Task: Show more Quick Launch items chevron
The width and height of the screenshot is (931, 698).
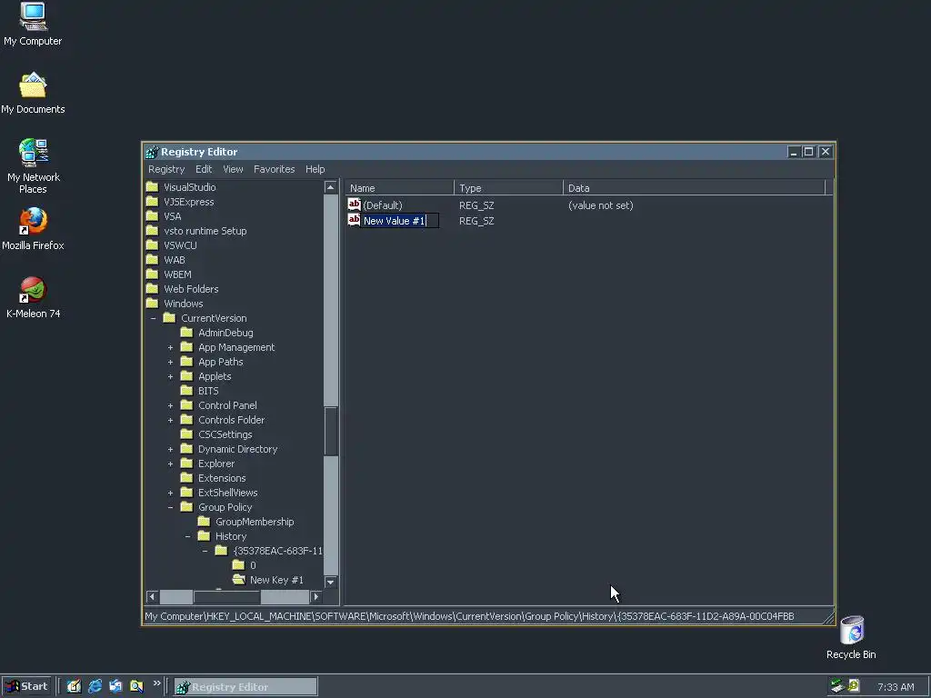Action: tap(156, 683)
